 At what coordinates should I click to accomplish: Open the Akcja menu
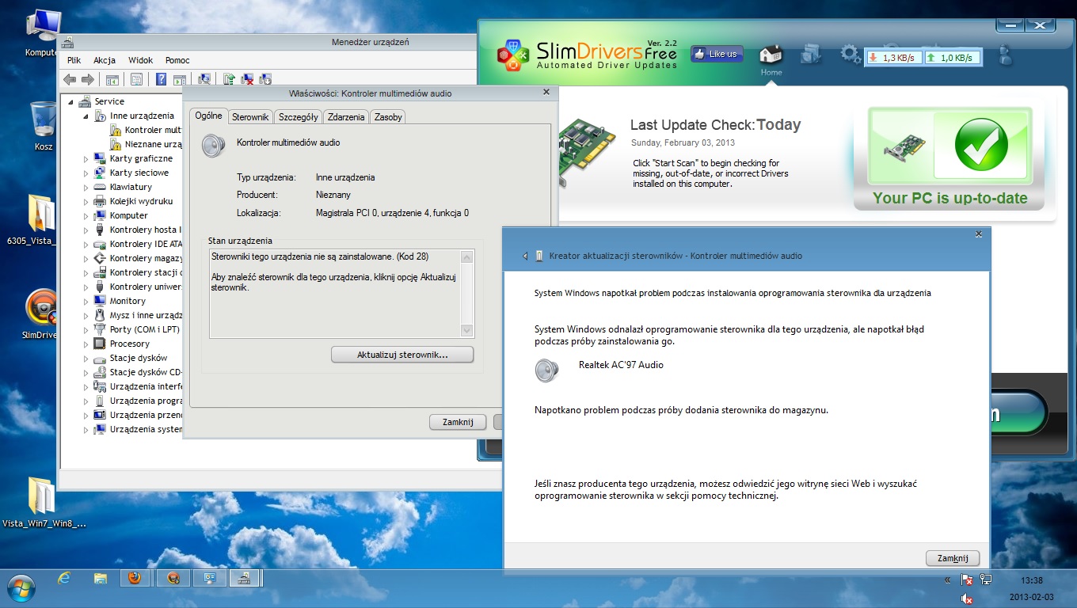tap(105, 60)
